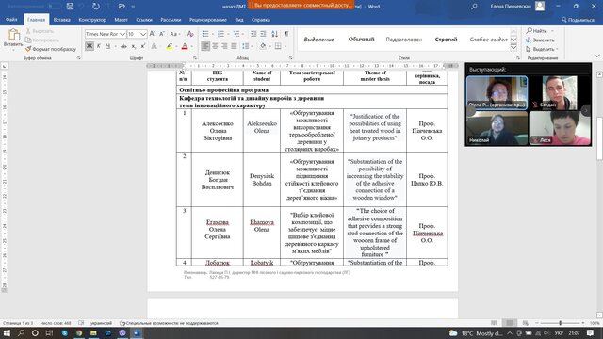Apply the Строгий style
Screen dimensions: 603x339
(446, 40)
